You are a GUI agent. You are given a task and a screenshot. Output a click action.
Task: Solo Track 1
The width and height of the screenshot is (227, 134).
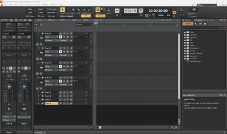[x=64, y=33]
